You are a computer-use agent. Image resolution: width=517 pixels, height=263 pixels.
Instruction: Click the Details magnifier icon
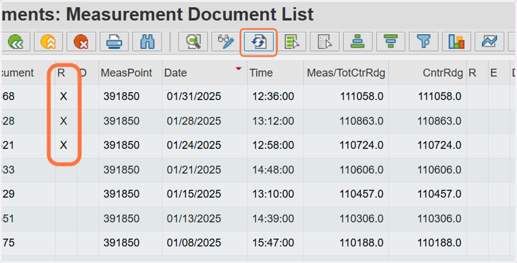(x=193, y=42)
